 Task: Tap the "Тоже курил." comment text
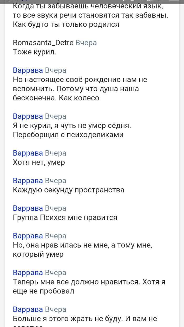(x=34, y=52)
